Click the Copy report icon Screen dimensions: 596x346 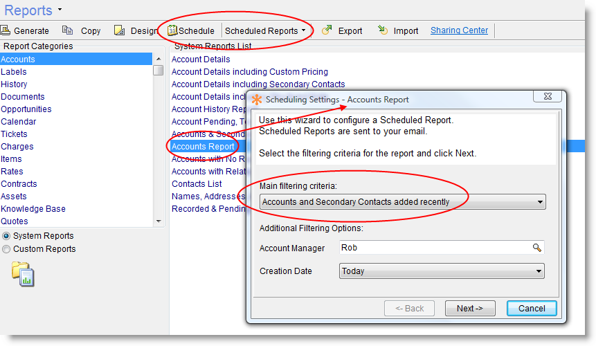pos(67,30)
